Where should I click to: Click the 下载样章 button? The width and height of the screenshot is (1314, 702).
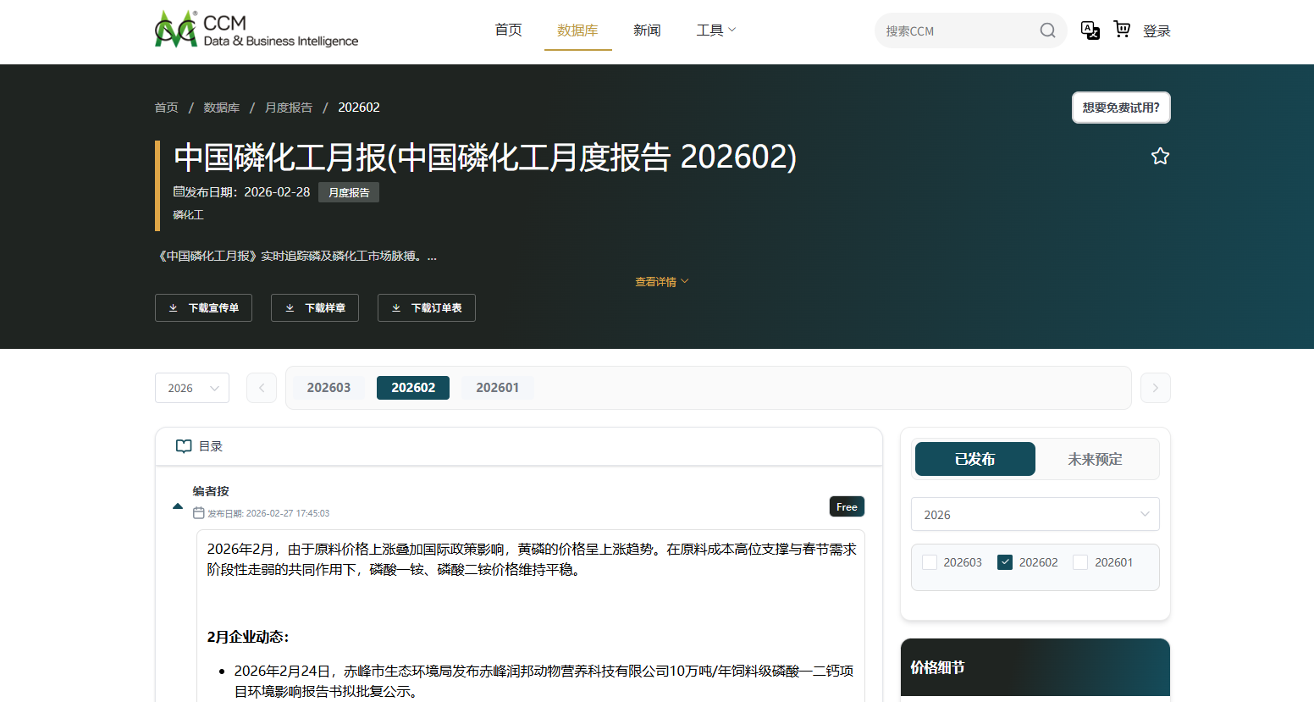314,307
